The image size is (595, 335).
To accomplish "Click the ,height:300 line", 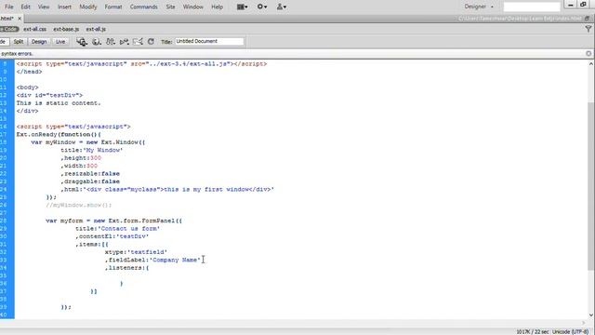I will (x=81, y=158).
